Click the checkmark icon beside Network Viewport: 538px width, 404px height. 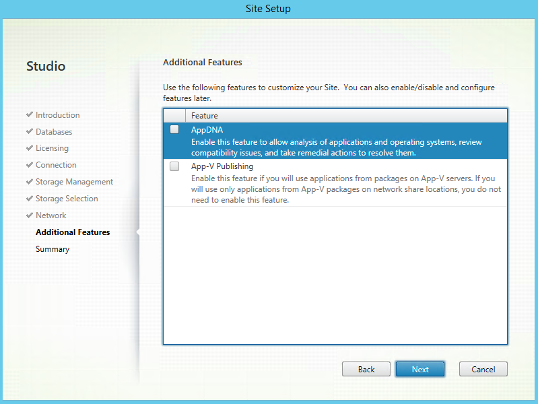click(x=30, y=215)
